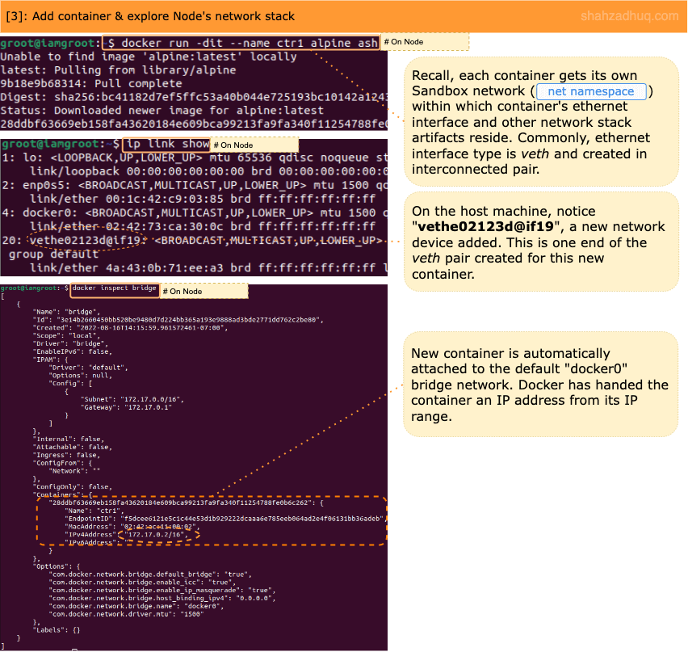
Task: Click the "com.docker.network.bridge.host_binding_ipv4" option line
Action: (162, 598)
